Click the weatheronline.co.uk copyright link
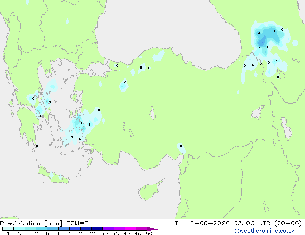The image size is (305, 235). [265, 231]
